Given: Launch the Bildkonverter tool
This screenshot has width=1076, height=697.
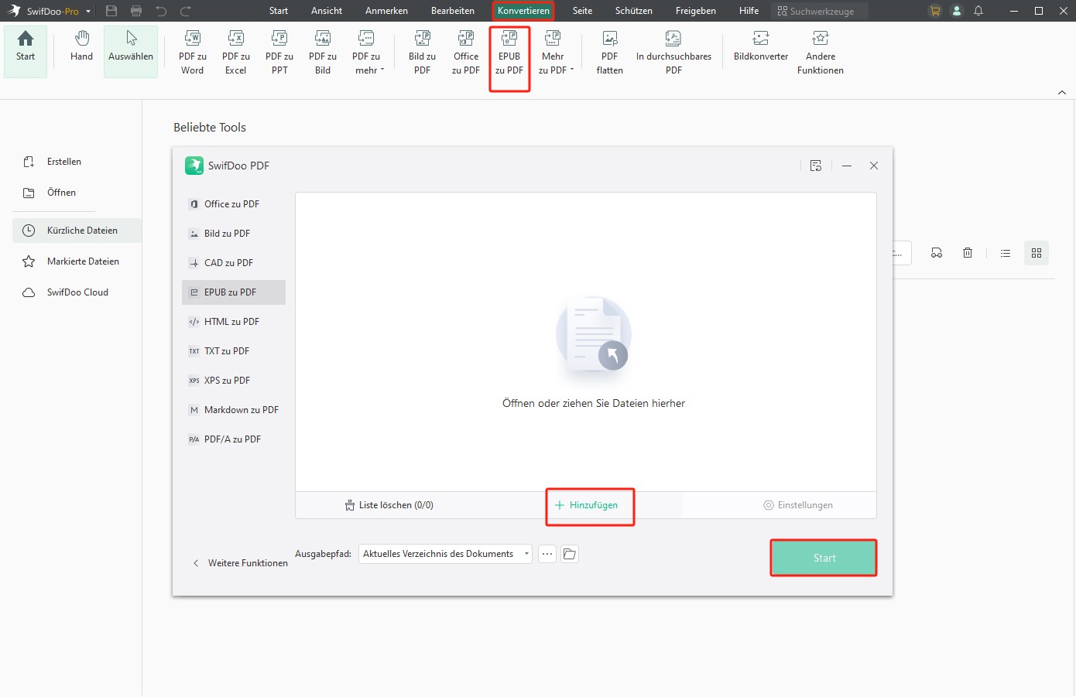Looking at the screenshot, I should click(x=761, y=48).
